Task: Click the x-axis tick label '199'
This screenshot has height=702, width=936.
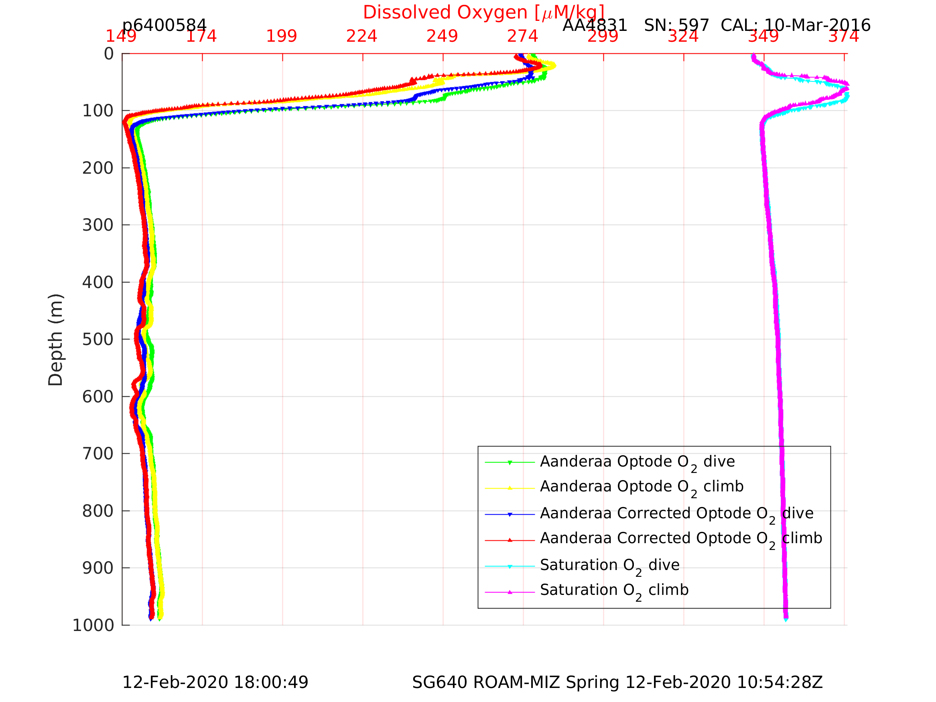Action: click(x=282, y=37)
